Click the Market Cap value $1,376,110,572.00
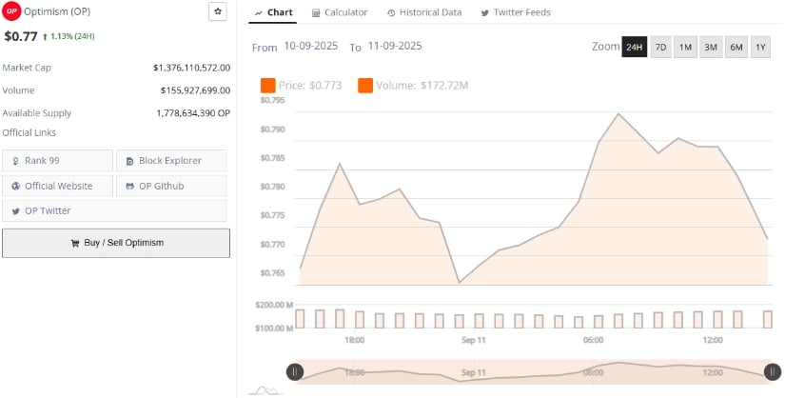The width and height of the screenshot is (785, 398). point(192,68)
